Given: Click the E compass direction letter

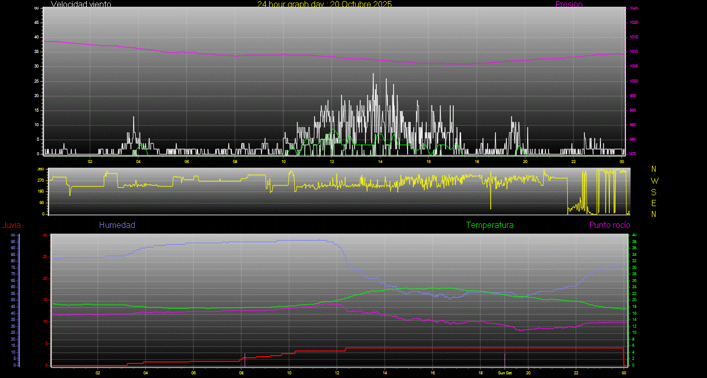Looking at the screenshot, I should tap(653, 203).
